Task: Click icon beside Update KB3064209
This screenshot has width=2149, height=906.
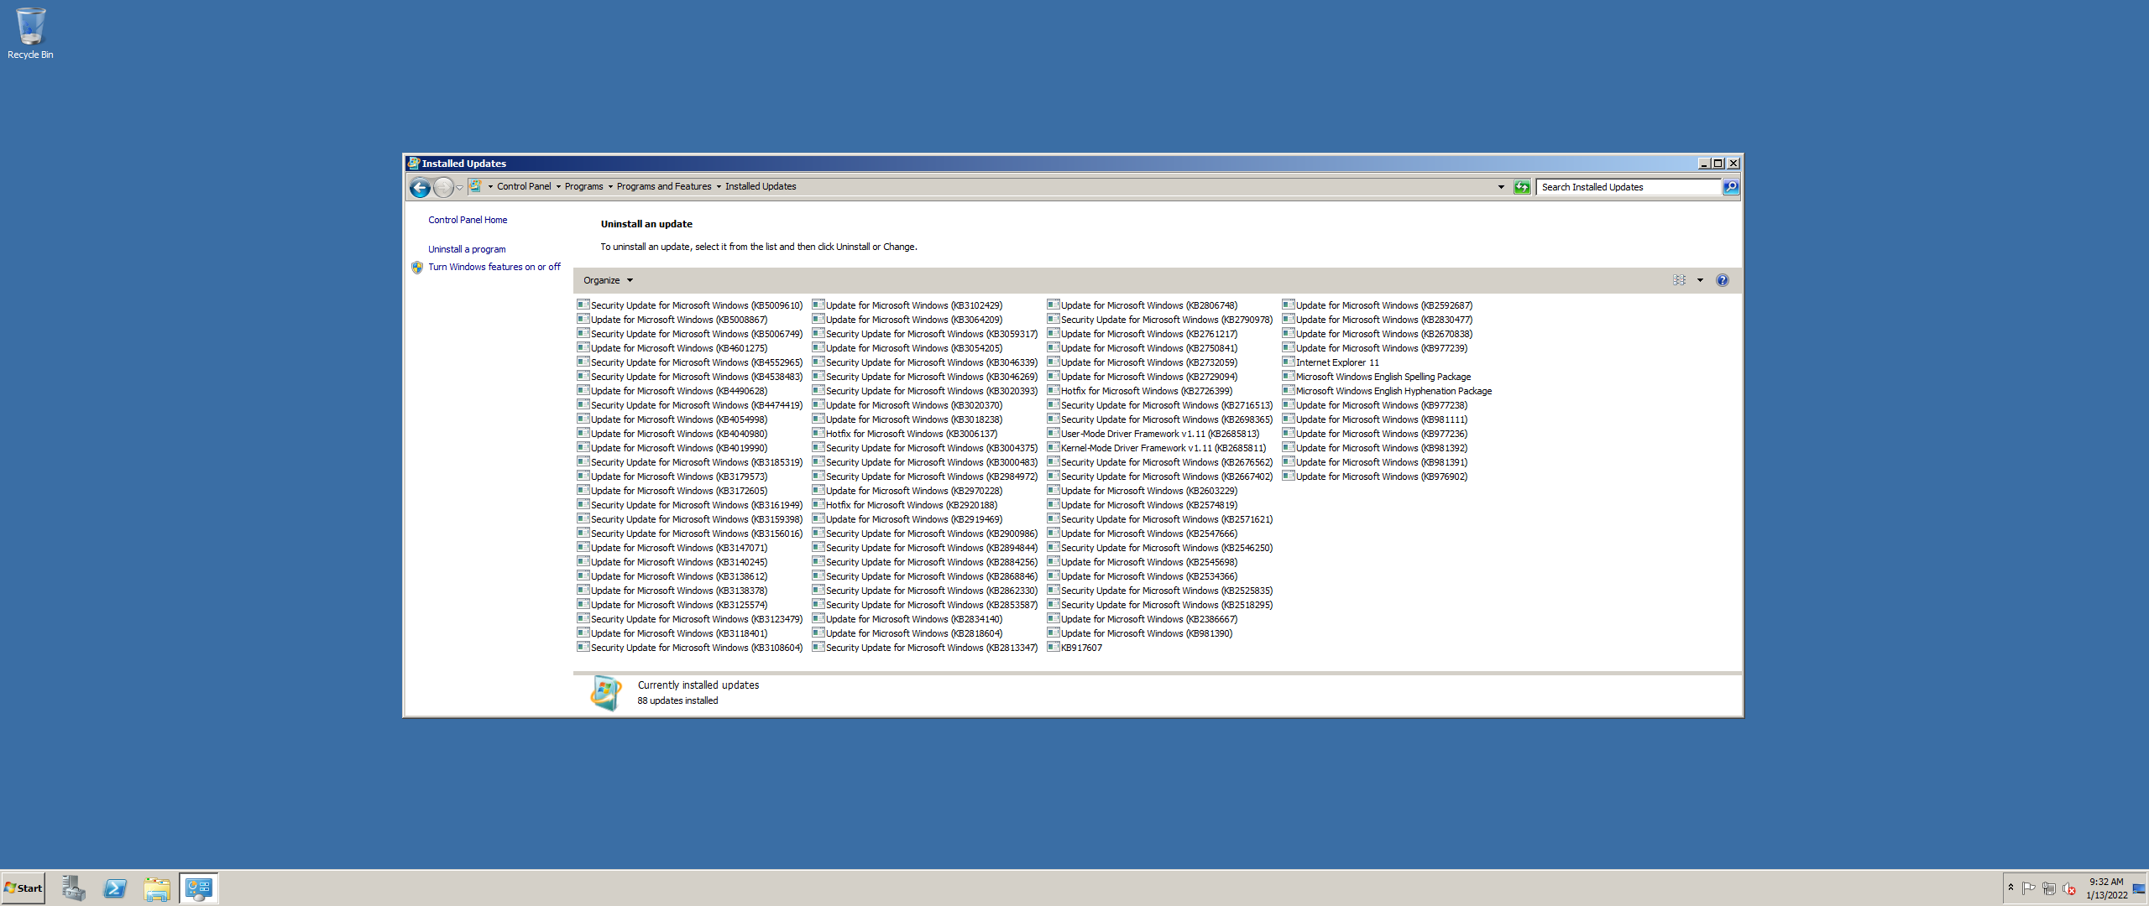Action: point(818,319)
